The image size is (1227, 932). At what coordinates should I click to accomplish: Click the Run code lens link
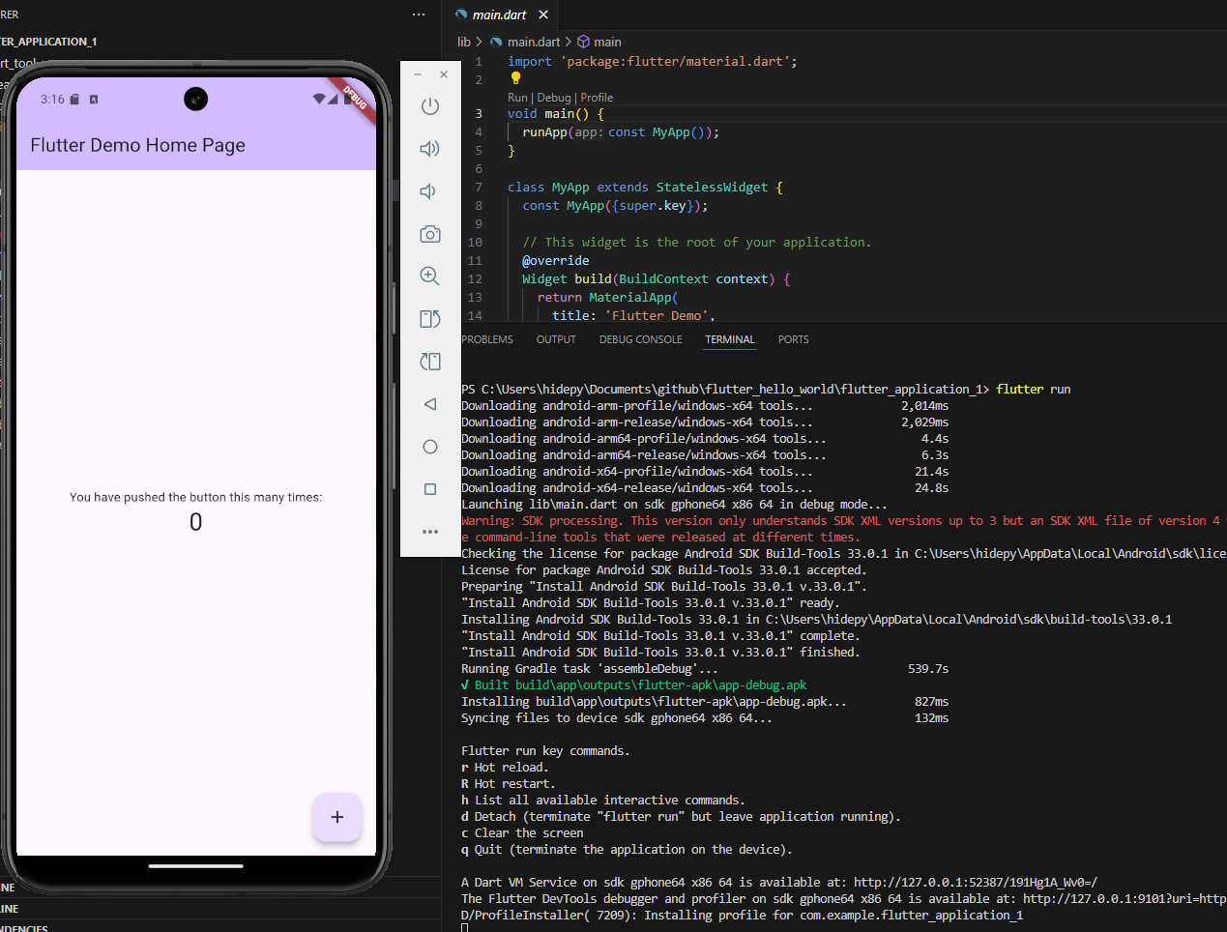click(517, 98)
